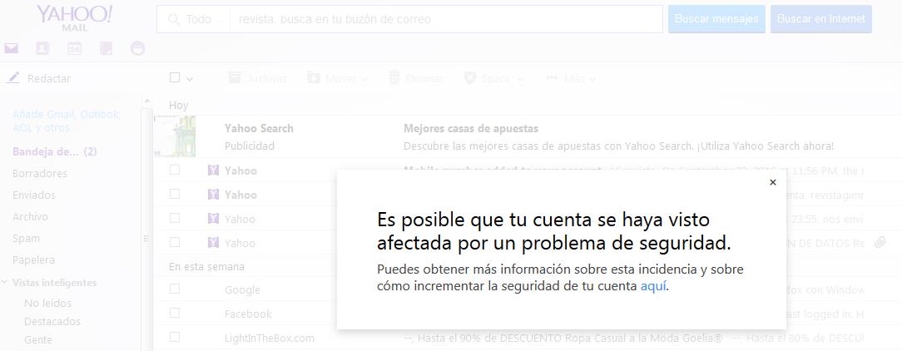Open the Borradores folder
902x351 pixels.
tap(40, 173)
